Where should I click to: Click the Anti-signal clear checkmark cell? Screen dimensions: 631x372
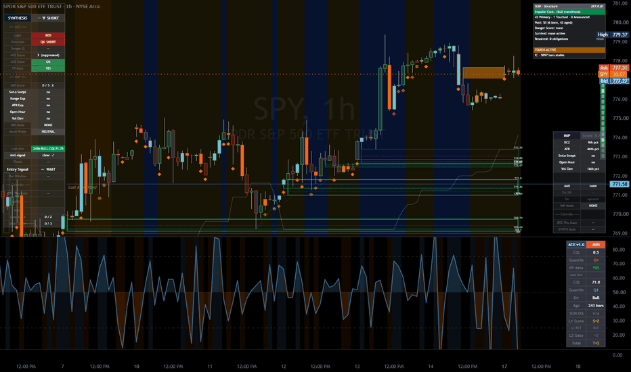(x=48, y=156)
